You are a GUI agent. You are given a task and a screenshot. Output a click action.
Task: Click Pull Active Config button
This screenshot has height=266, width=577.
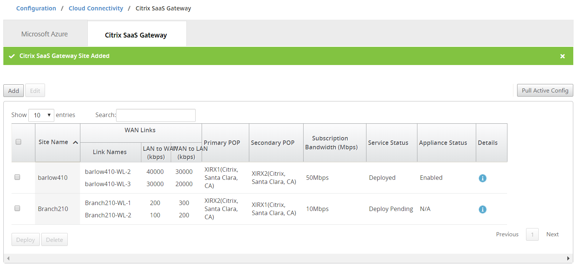(545, 91)
